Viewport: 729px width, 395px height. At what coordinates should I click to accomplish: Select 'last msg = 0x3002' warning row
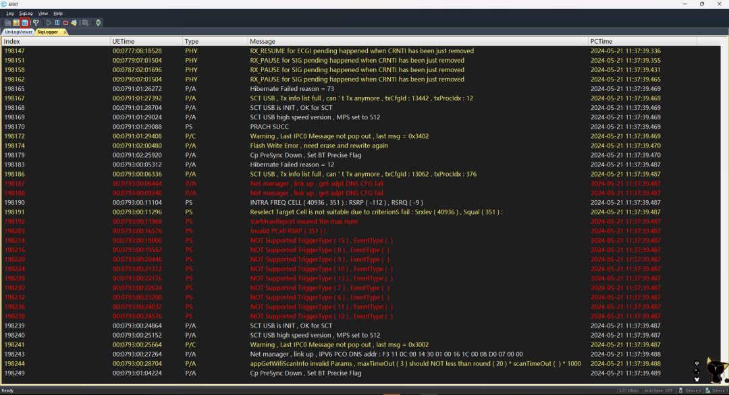360,345
